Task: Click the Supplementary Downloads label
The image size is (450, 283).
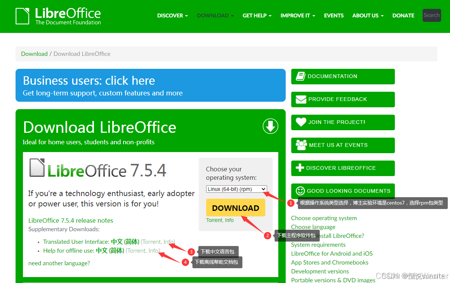Action: 64,229
